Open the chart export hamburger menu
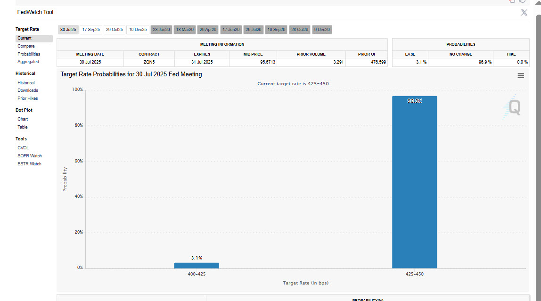The image size is (541, 301). coord(520,75)
